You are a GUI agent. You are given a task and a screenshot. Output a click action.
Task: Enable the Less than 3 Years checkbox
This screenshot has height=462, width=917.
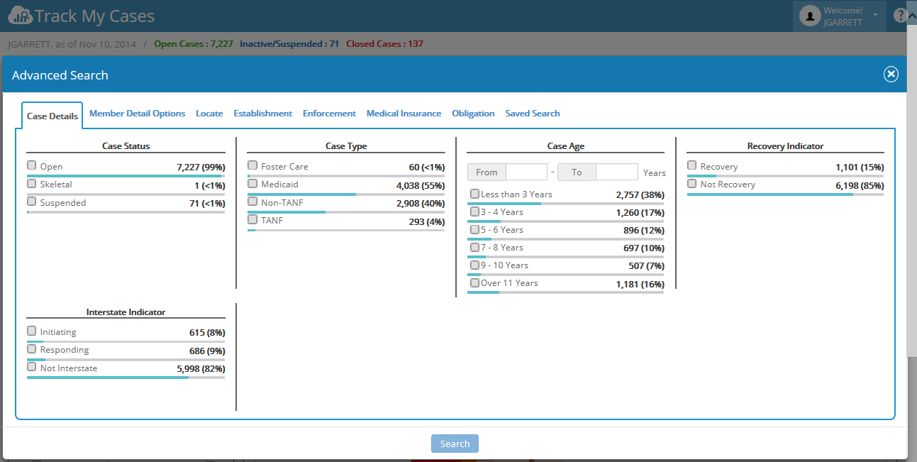[x=475, y=193]
